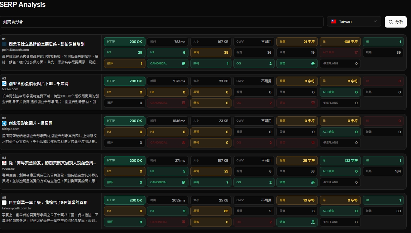The image size is (411, 233).
Task: Click the 10字符 title-length badge
Action: click(x=297, y=200)
